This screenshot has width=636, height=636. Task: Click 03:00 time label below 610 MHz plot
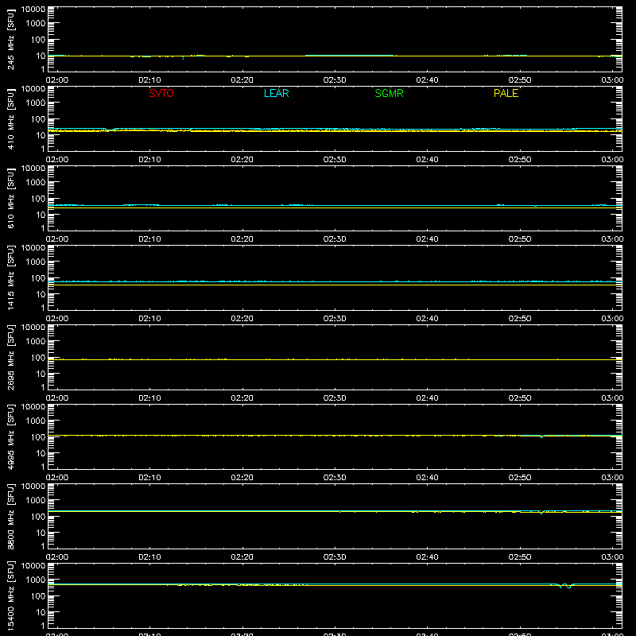coord(612,239)
